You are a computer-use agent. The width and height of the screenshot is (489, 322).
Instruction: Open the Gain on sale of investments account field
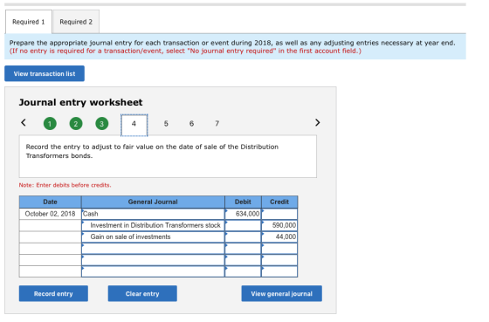tap(153, 236)
